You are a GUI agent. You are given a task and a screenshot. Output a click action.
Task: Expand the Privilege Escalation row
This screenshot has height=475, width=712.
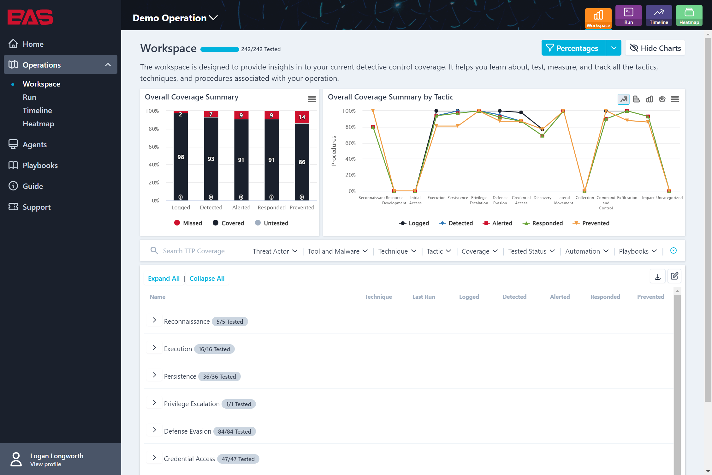pyautogui.click(x=154, y=403)
